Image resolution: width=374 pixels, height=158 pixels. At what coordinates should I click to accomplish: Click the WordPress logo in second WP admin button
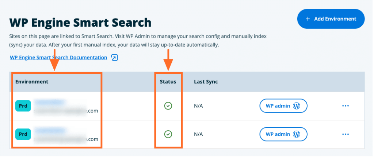tap(297, 134)
